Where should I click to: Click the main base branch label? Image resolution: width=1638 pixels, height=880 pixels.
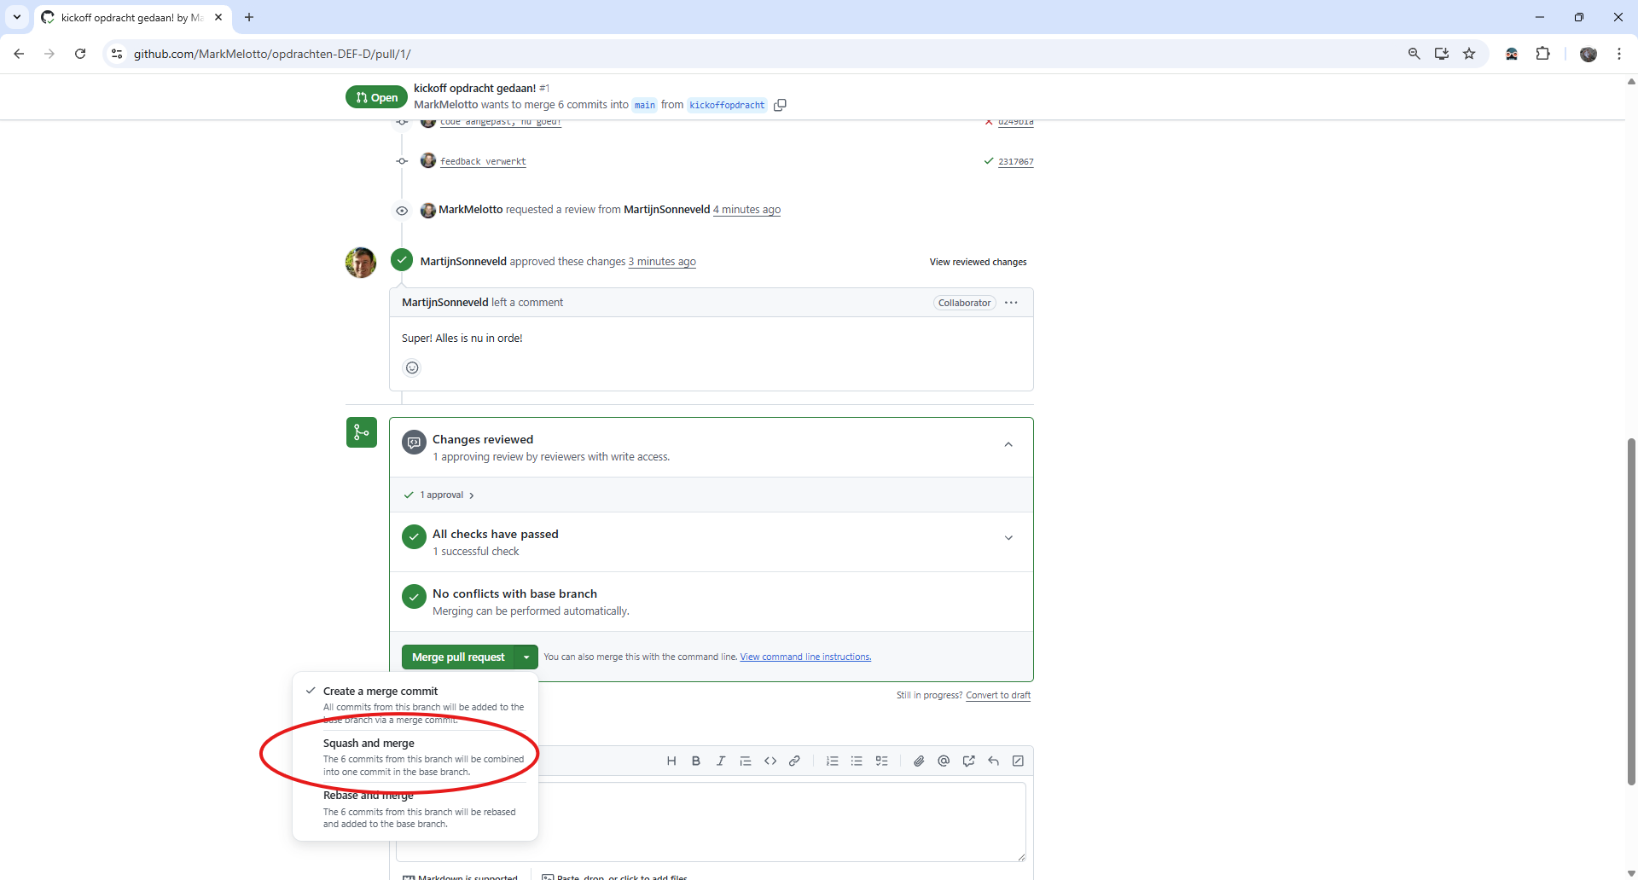(x=645, y=105)
